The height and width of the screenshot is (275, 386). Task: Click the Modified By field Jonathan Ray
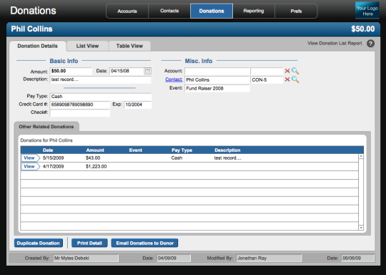[269, 259]
